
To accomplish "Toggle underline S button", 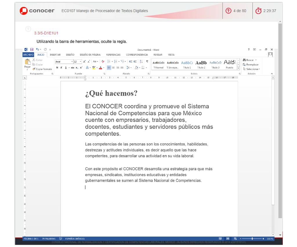I will coord(66,67).
